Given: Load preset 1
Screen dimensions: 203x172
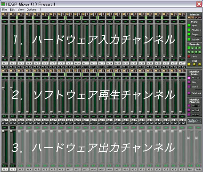Looking at the screenshot, I should point(189,48).
